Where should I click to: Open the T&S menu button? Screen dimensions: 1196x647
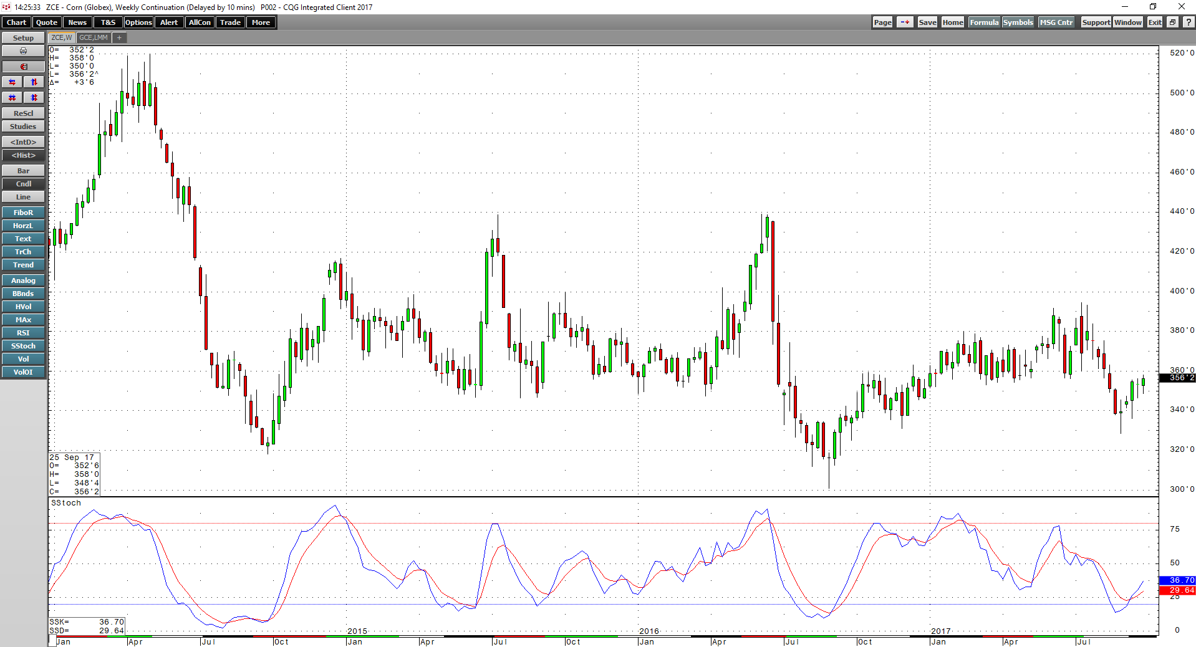(x=108, y=22)
